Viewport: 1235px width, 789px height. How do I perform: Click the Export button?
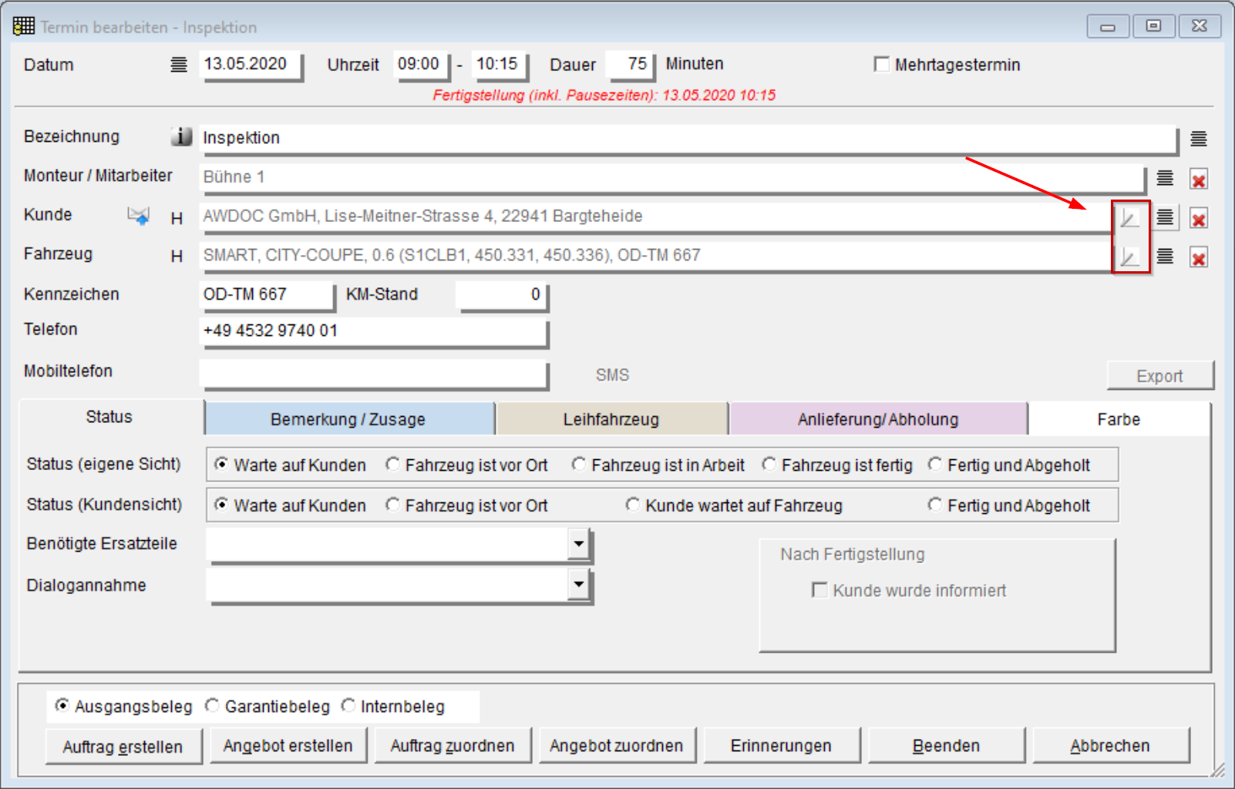click(x=1160, y=376)
